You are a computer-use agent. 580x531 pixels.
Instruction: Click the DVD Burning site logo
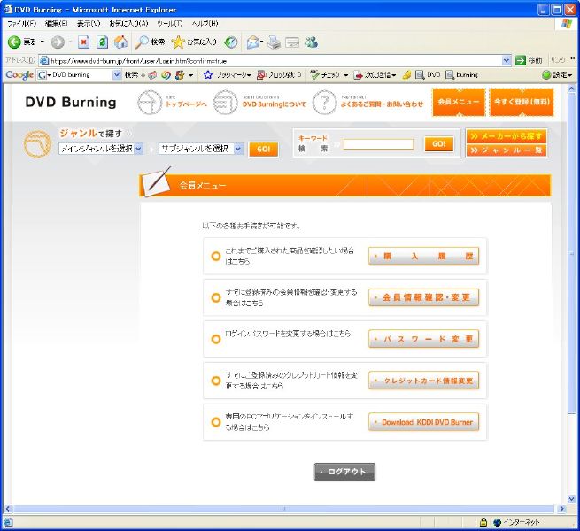70,102
